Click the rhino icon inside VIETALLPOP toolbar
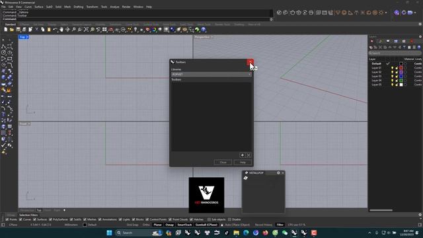Image resolution: width=423 pixels, height=238 pixels. (245, 178)
